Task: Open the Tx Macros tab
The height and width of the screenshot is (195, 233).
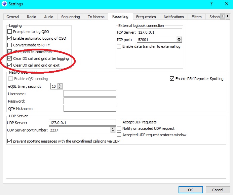Action: 96,17
